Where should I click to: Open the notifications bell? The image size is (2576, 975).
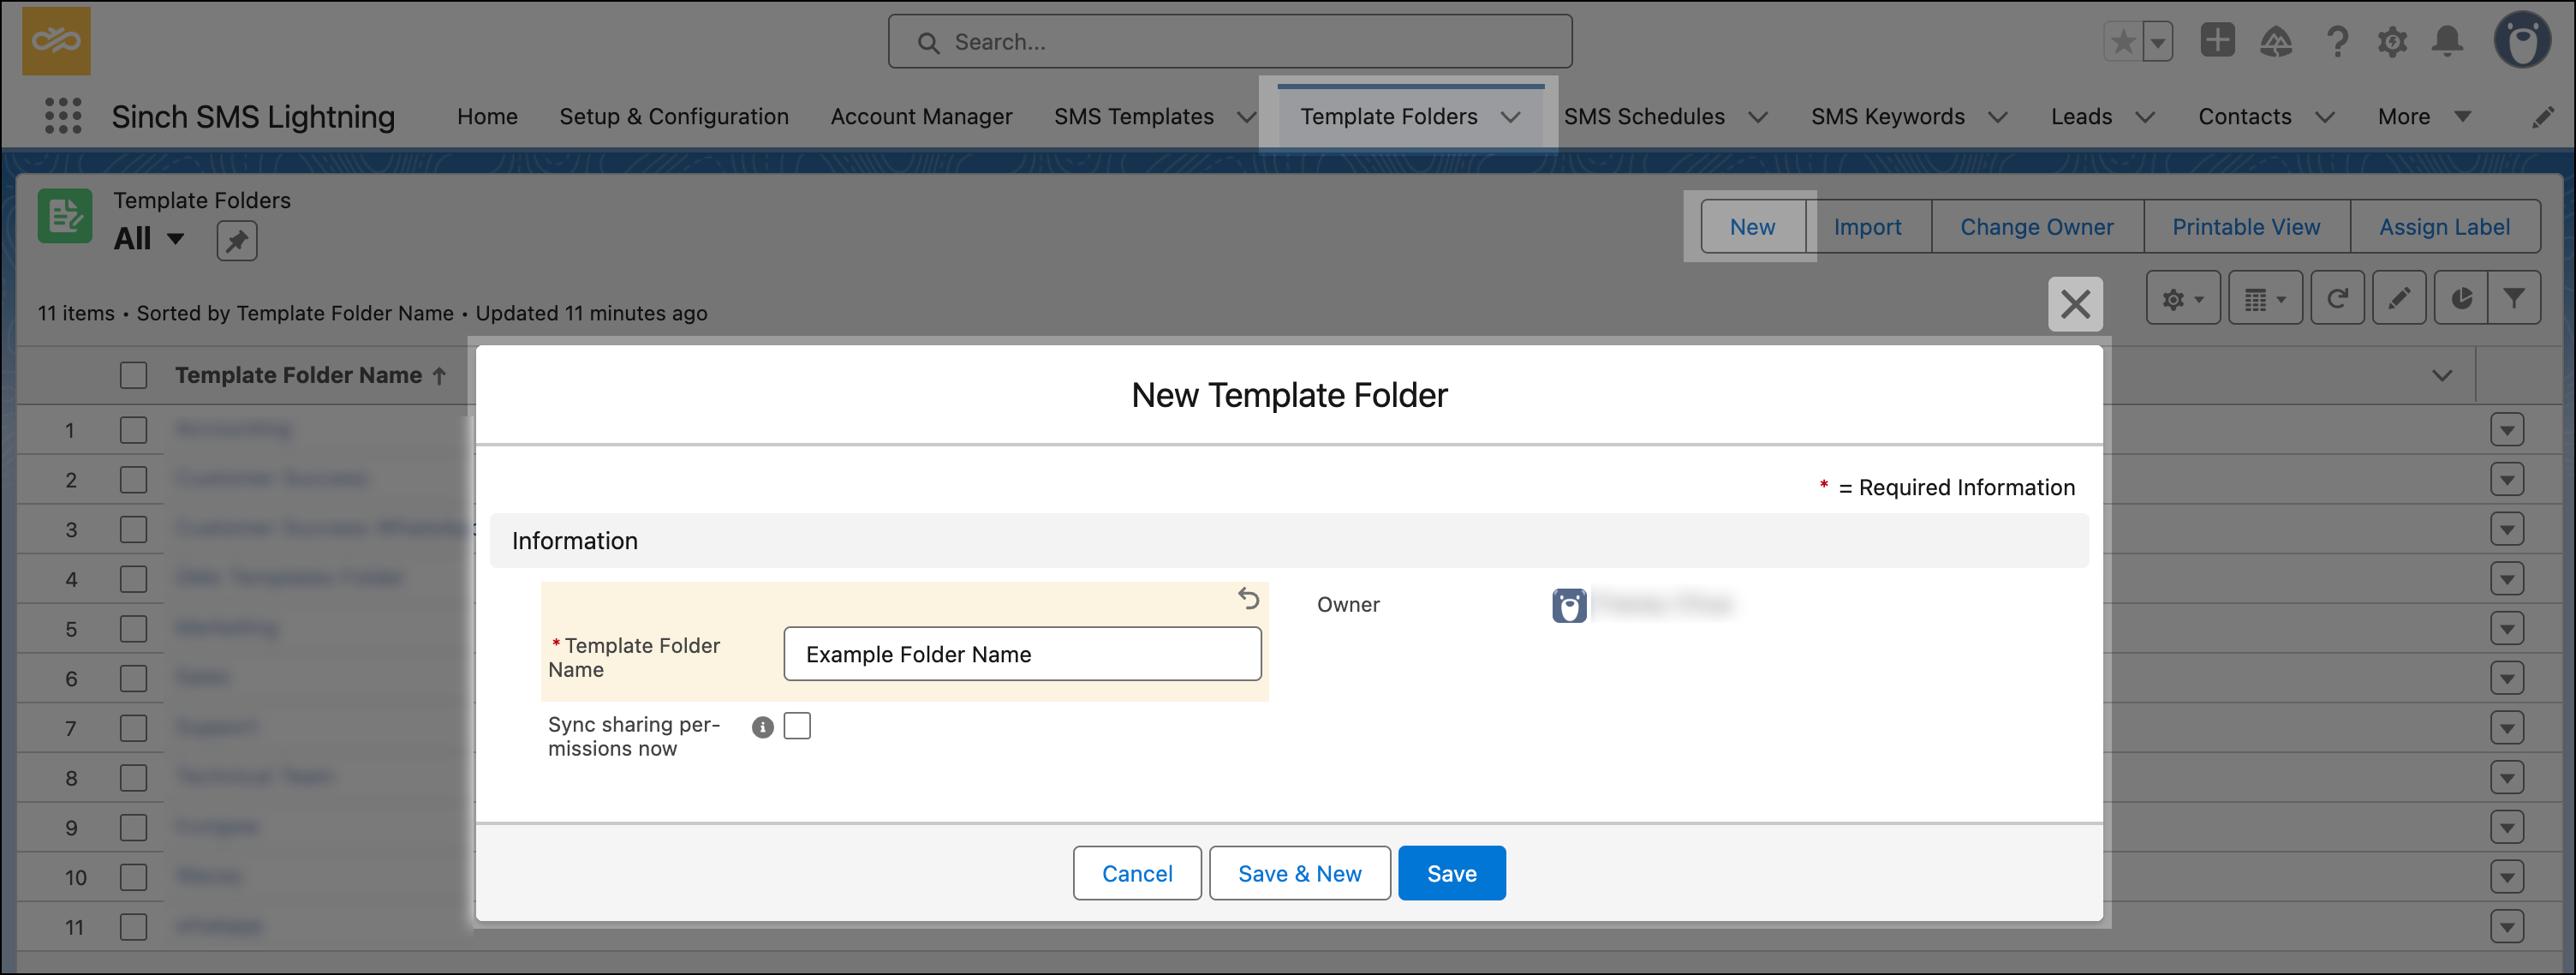2448,41
